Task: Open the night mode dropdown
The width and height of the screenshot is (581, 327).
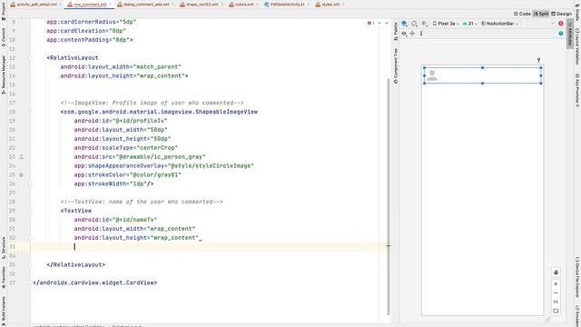Action: pos(425,24)
